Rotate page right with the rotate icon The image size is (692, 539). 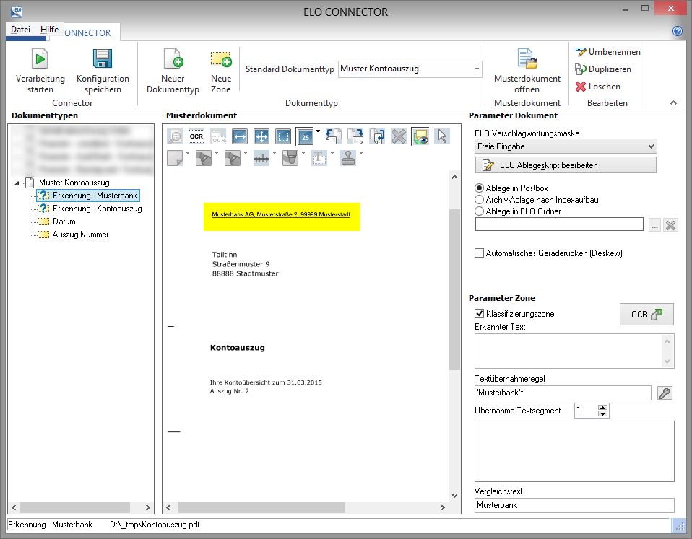(x=355, y=136)
